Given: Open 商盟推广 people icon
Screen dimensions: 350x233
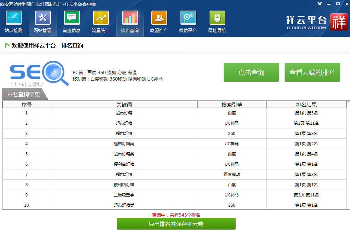Looking at the screenshot, I should pyautogui.click(x=159, y=18).
